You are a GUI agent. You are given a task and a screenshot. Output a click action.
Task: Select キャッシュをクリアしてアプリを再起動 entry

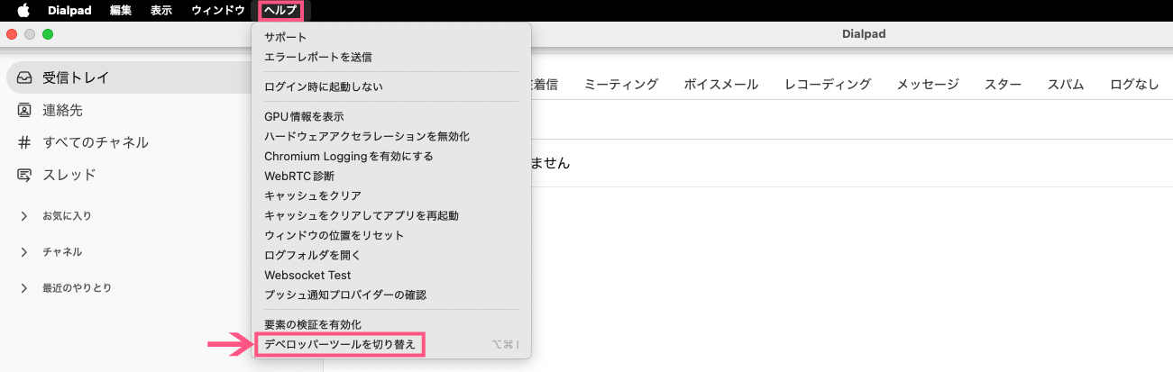[x=391, y=216]
